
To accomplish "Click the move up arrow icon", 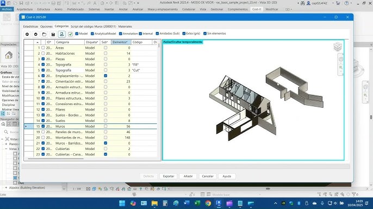I will 27,34.
